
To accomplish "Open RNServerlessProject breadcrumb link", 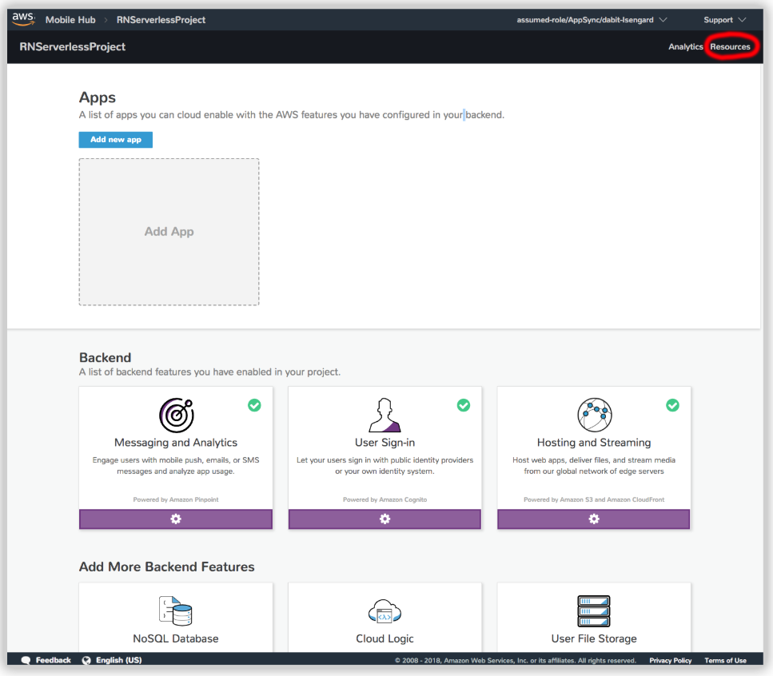I will coord(161,20).
